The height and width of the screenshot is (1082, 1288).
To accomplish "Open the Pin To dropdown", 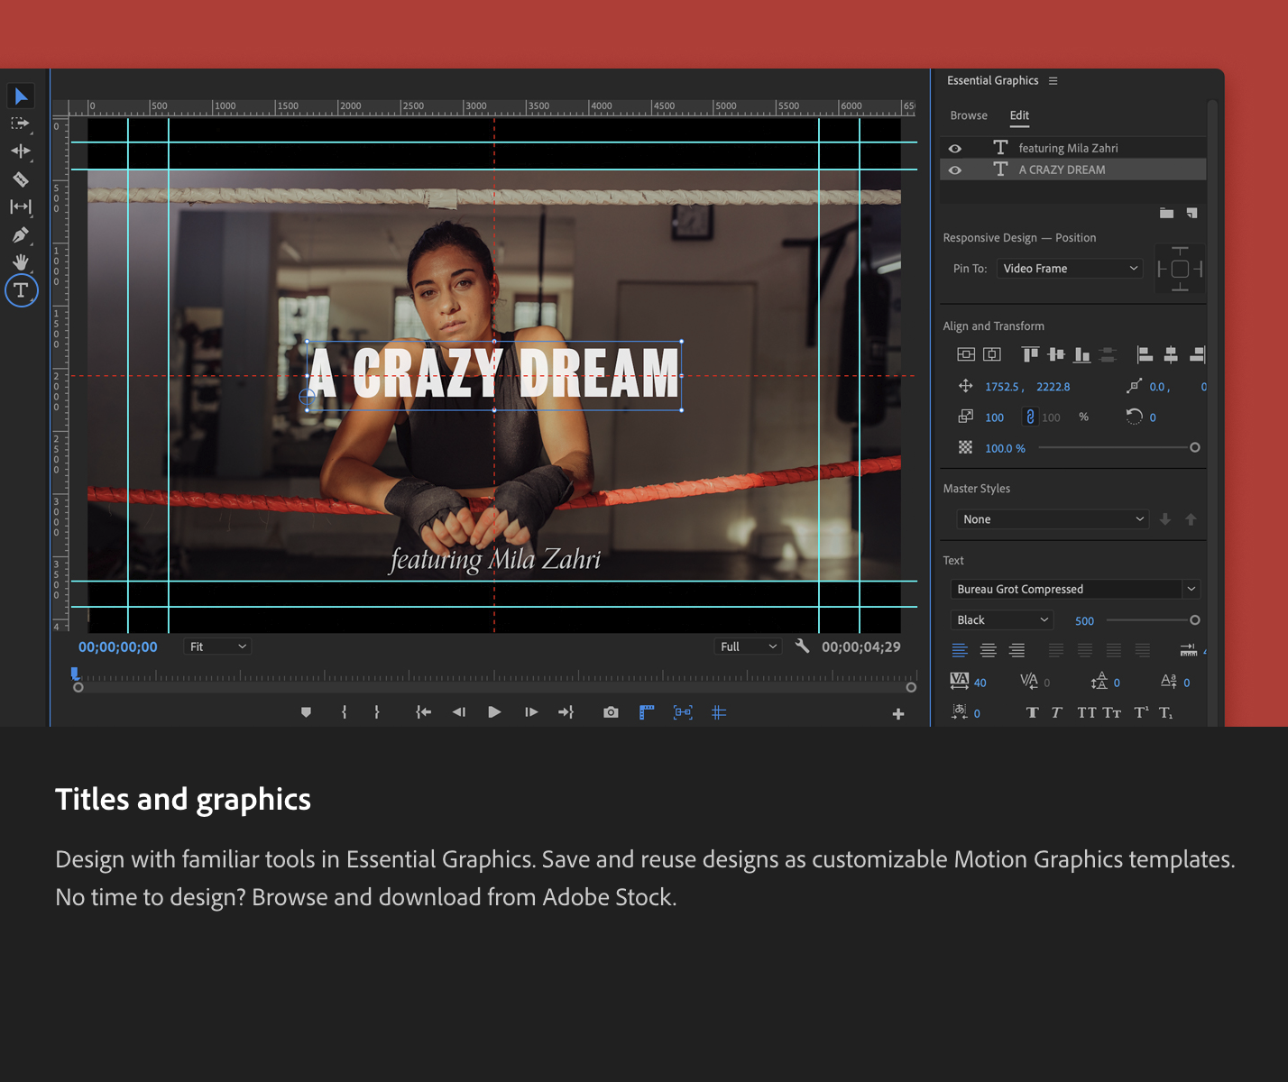I will click(x=1070, y=268).
